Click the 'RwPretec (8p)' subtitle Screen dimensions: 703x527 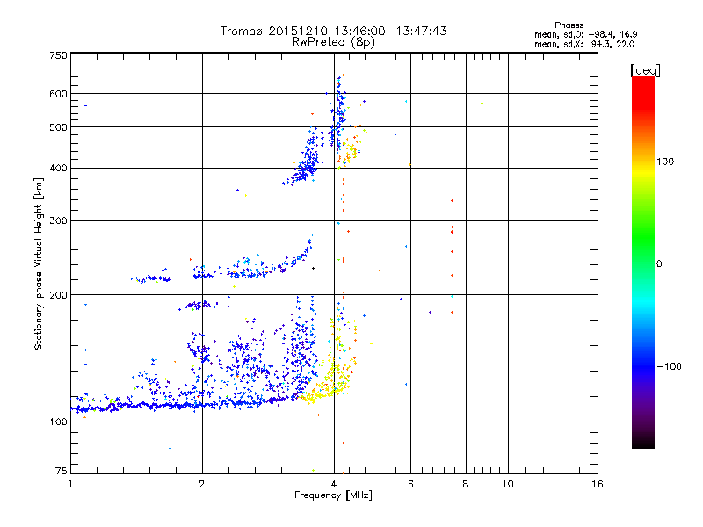click(334, 42)
